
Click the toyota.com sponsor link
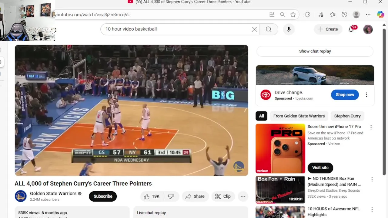304,98
